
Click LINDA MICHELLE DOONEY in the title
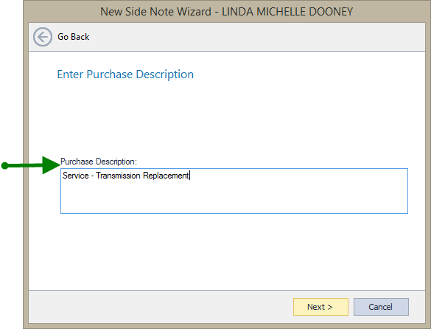pos(287,12)
